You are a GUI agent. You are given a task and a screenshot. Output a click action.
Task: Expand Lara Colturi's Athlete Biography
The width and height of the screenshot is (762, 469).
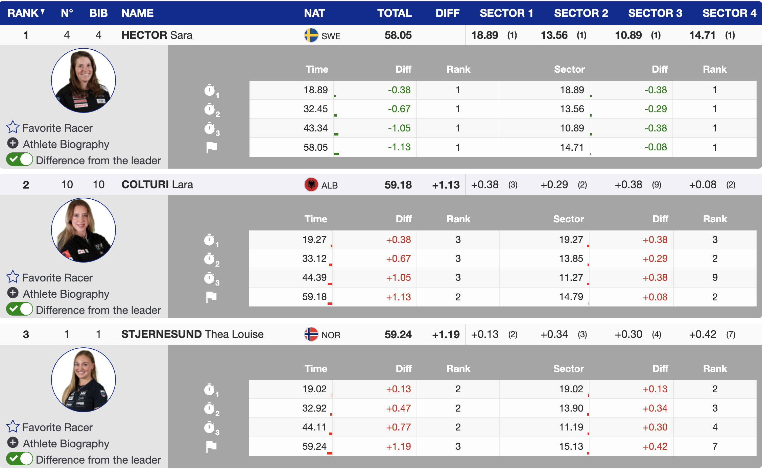(x=13, y=293)
